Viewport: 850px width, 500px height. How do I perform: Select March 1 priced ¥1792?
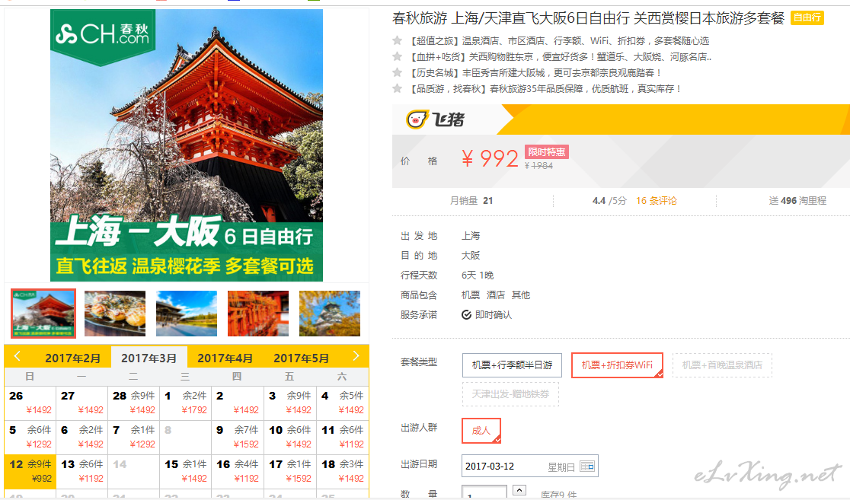coord(186,403)
